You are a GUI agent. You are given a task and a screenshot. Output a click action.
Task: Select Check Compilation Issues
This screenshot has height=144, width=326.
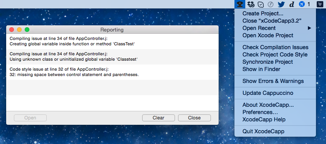tap(275, 47)
